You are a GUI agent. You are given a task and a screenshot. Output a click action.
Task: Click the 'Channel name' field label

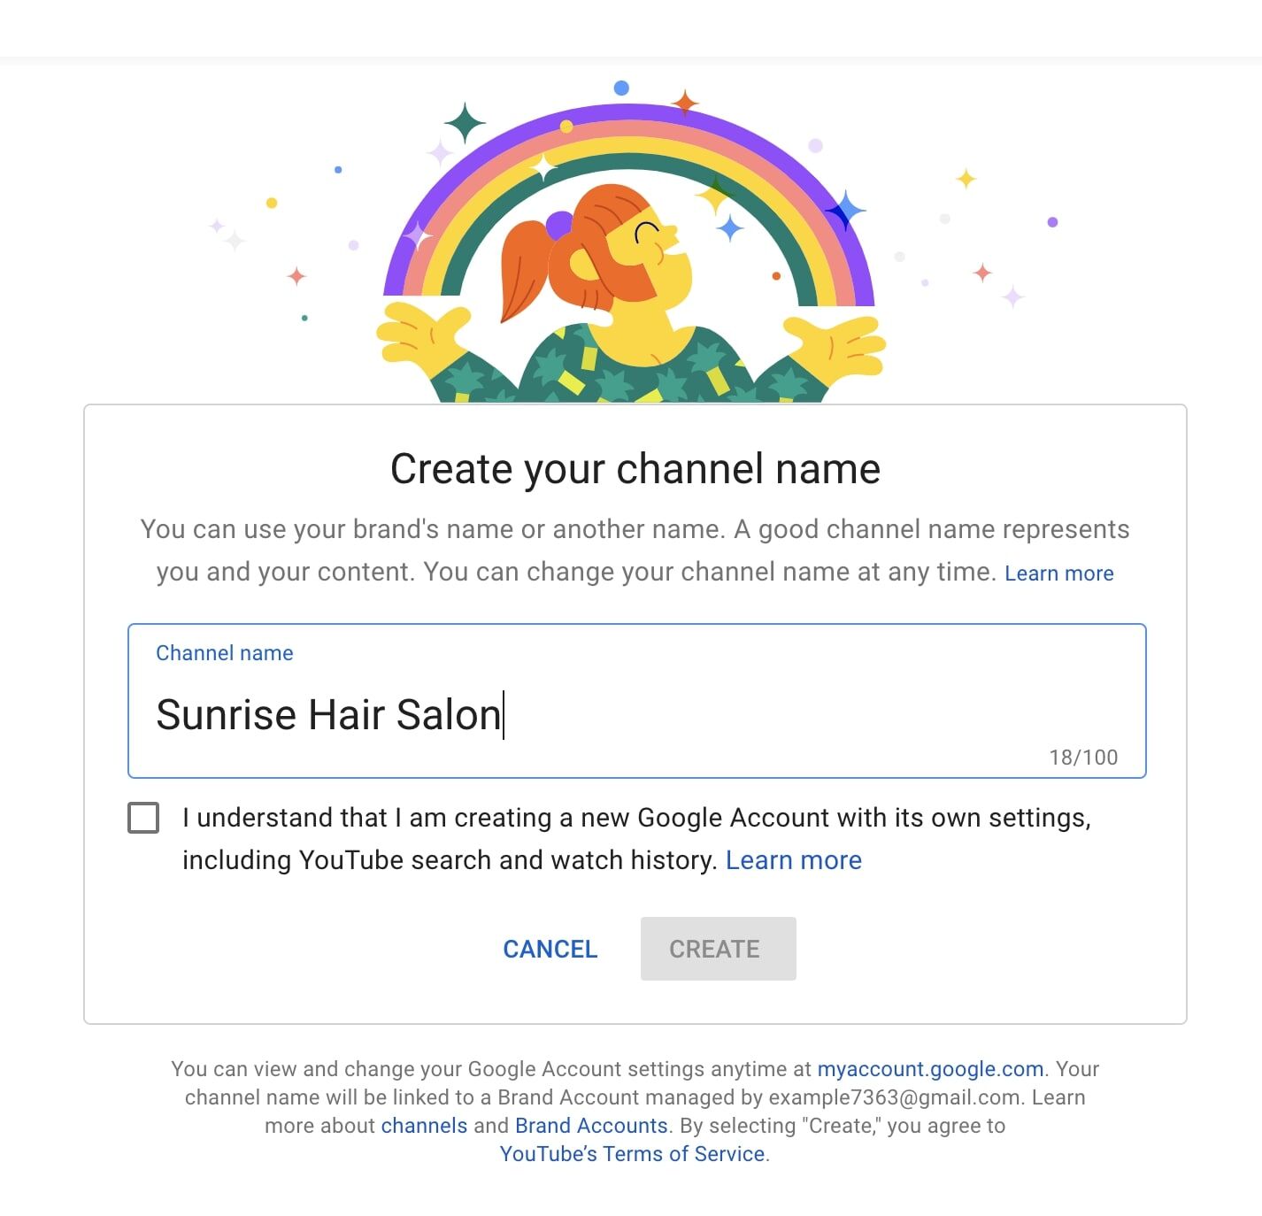pyautogui.click(x=225, y=653)
